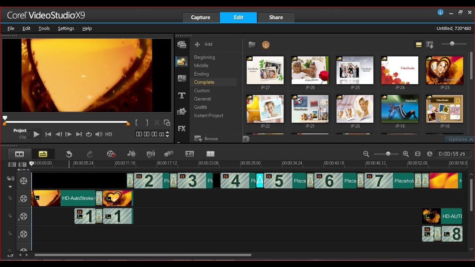Open the Motion Tracking tool
The height and width of the screenshot is (267, 475).
169,154
